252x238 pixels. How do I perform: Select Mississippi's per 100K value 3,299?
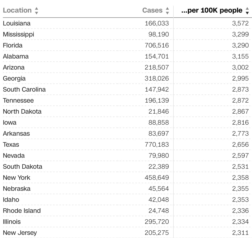[x=240, y=34]
